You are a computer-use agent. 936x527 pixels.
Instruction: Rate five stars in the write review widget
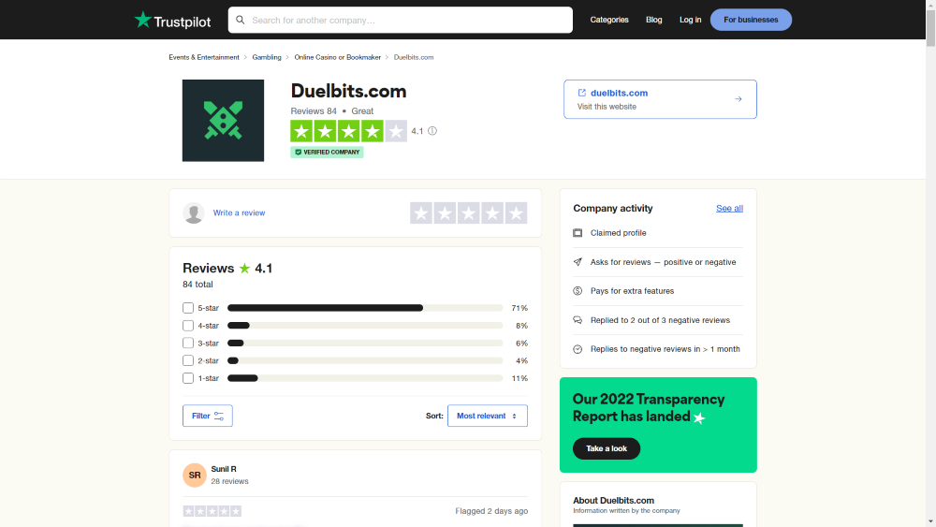[x=516, y=213]
